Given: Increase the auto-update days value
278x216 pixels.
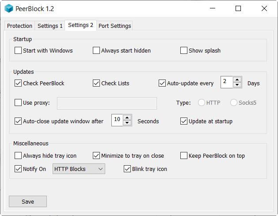Looking at the screenshot, I should [237, 80].
